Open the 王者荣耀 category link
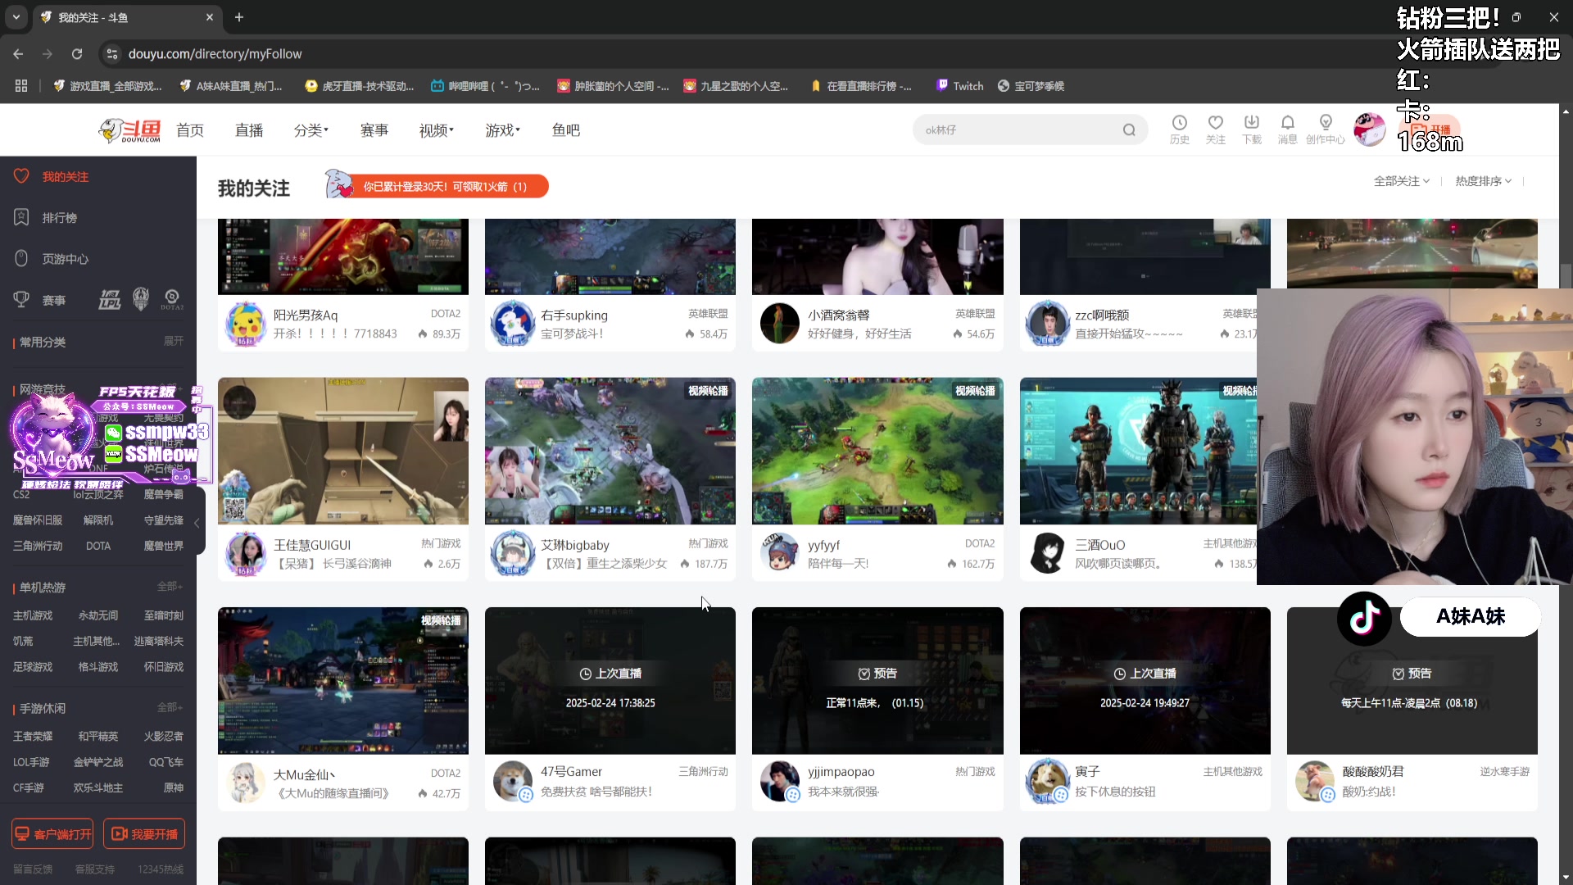Screen dimensions: 1573x885 click(33, 736)
